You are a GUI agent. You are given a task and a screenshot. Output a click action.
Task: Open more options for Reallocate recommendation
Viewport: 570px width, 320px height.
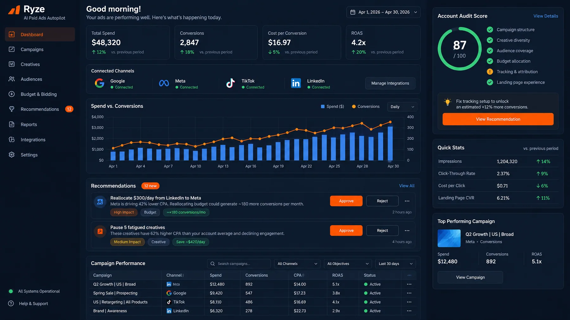407,201
